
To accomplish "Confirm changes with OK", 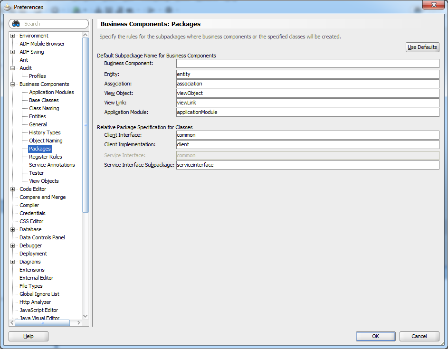I will tap(375, 336).
